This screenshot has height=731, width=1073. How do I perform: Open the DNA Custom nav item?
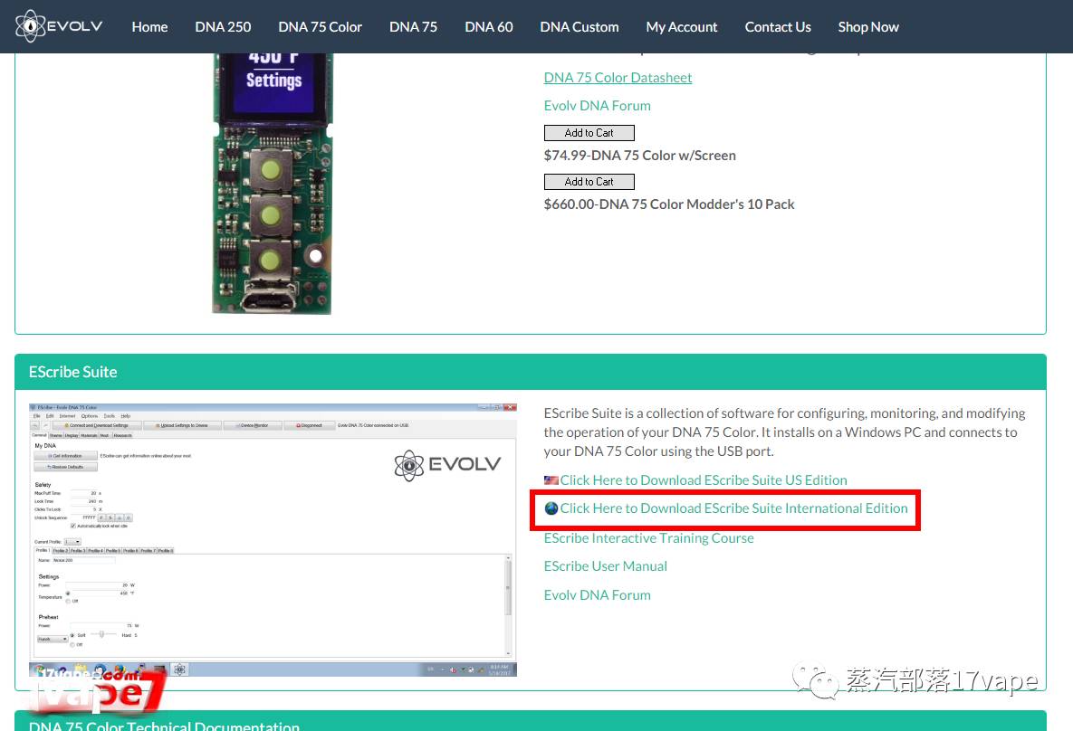pos(579,26)
